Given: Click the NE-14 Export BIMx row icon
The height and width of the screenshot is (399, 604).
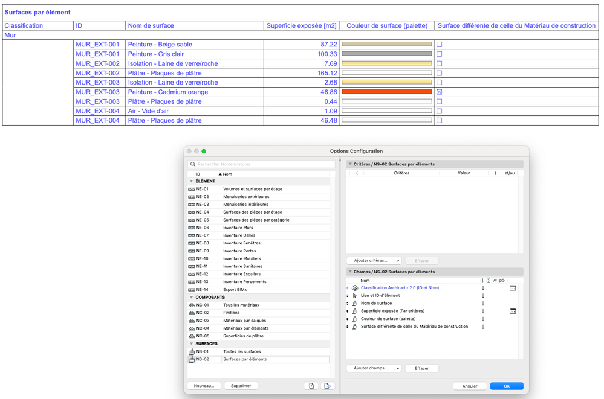Looking at the screenshot, I should pyautogui.click(x=192, y=290).
